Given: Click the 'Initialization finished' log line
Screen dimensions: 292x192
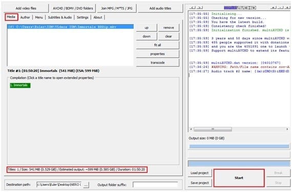Looking at the screenshot, I should [239, 30].
